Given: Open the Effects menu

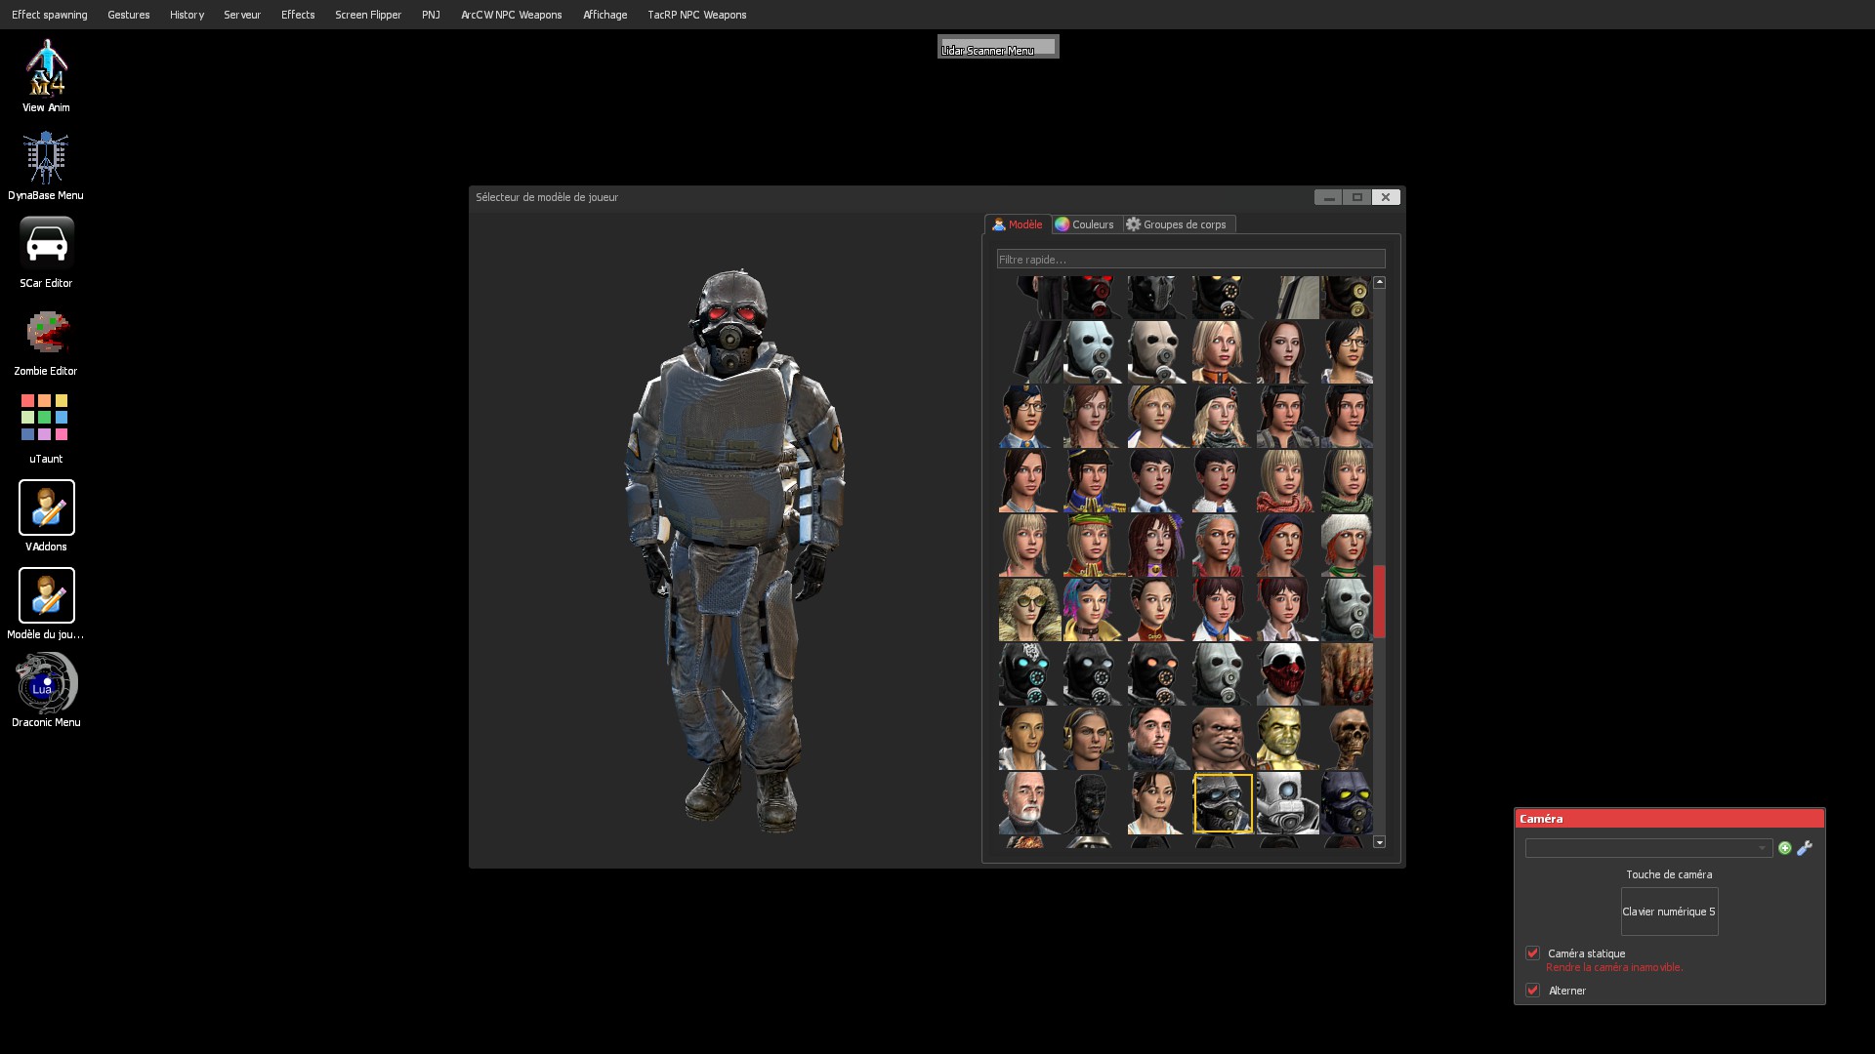Looking at the screenshot, I should 298,15.
